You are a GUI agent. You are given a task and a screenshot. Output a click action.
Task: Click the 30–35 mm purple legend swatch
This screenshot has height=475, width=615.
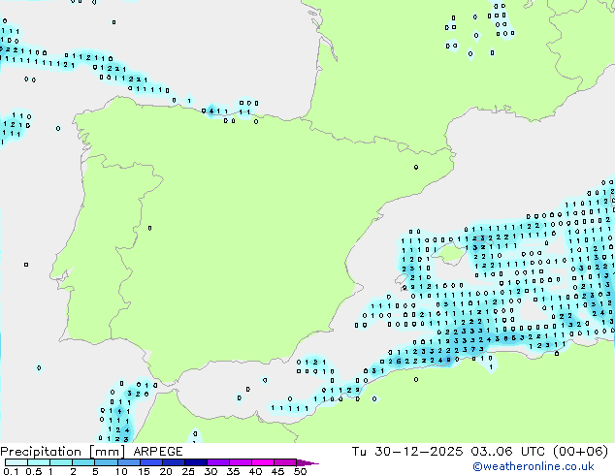(218, 462)
